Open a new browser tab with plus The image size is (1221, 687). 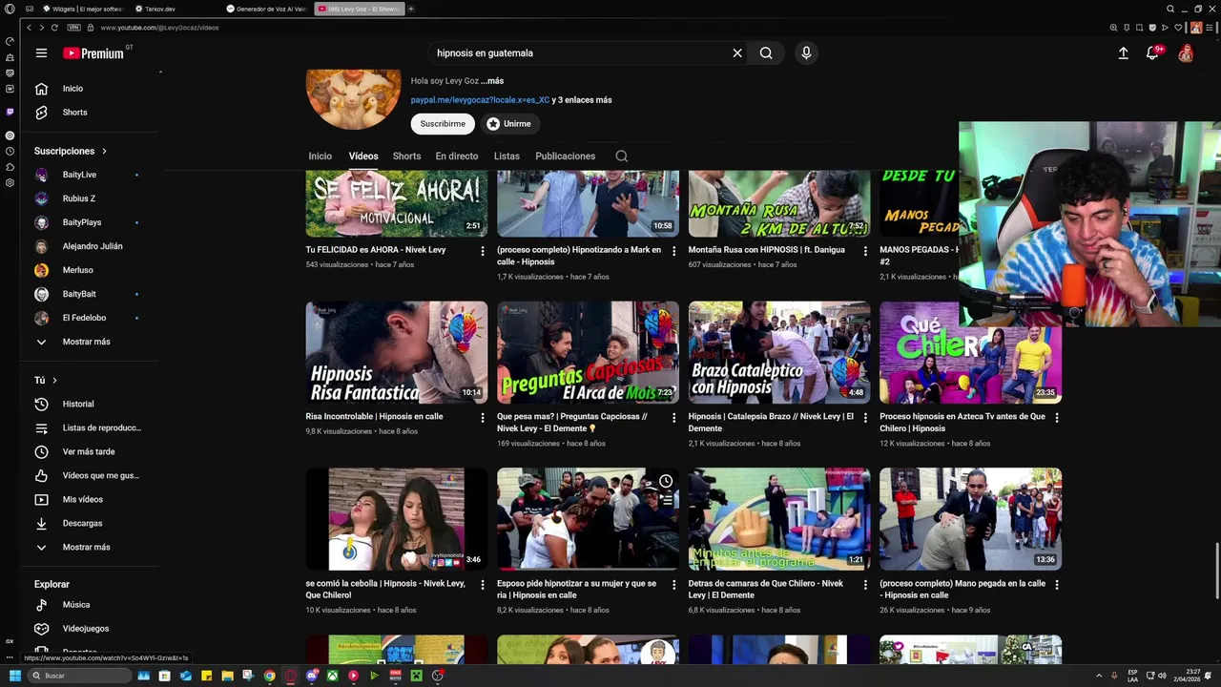[x=411, y=9]
